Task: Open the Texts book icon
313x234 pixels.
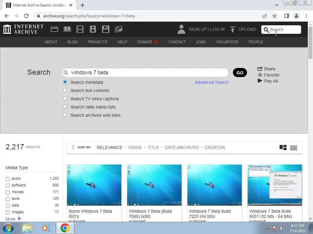Action: (x=67, y=29)
